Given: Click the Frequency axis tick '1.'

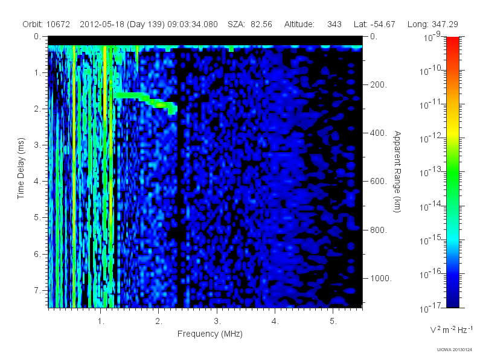Looking at the screenshot, I should [101, 321].
